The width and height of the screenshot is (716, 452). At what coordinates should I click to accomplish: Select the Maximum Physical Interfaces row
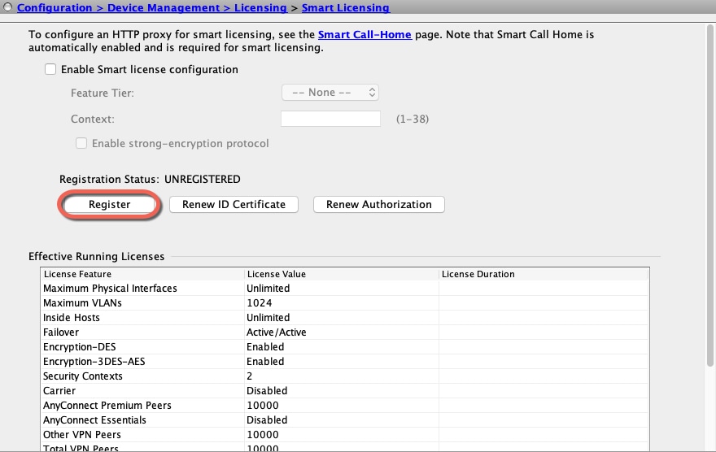pos(345,289)
